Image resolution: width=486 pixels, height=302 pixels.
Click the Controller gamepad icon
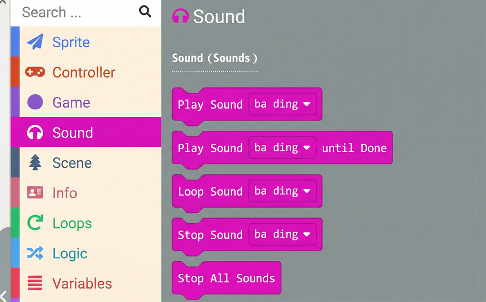point(35,72)
